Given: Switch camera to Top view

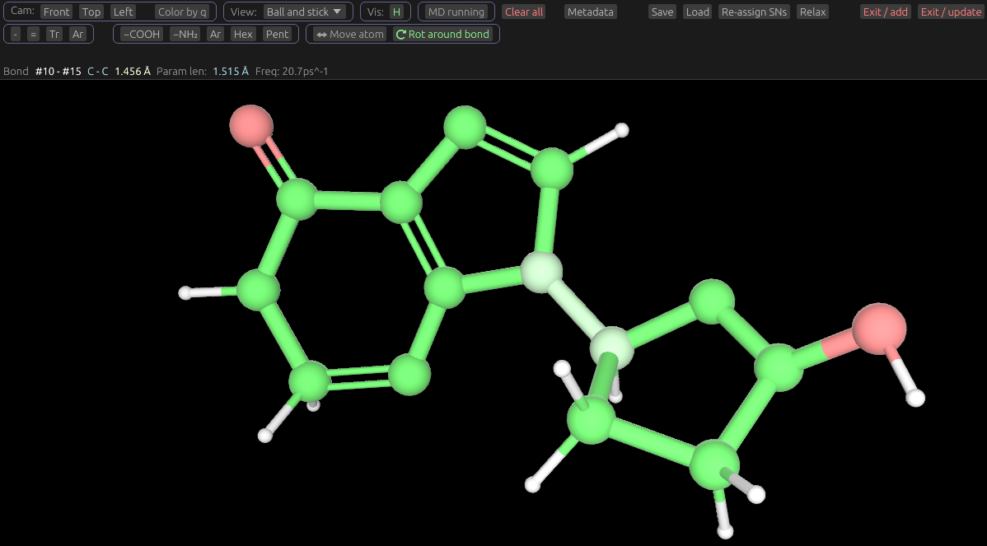Looking at the screenshot, I should click(x=91, y=12).
